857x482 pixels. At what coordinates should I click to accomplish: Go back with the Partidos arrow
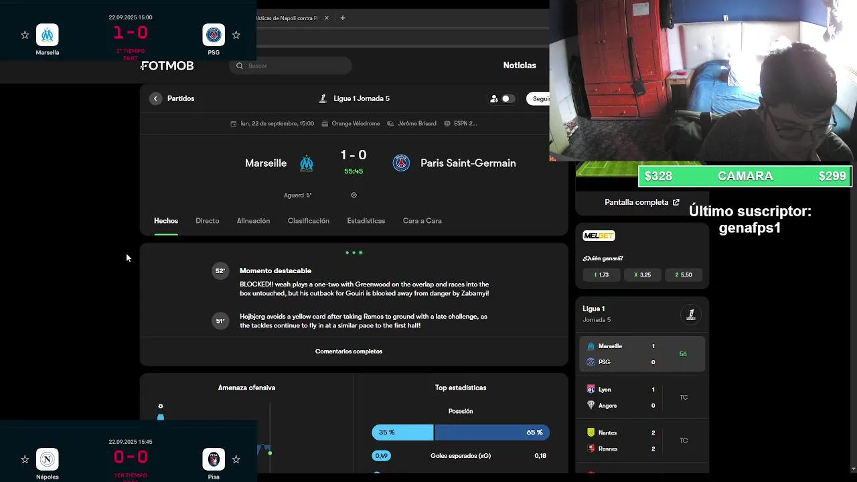(155, 98)
